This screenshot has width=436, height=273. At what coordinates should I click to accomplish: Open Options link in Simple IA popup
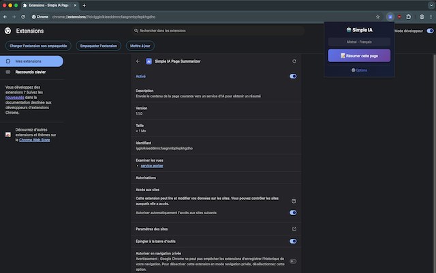359,70
